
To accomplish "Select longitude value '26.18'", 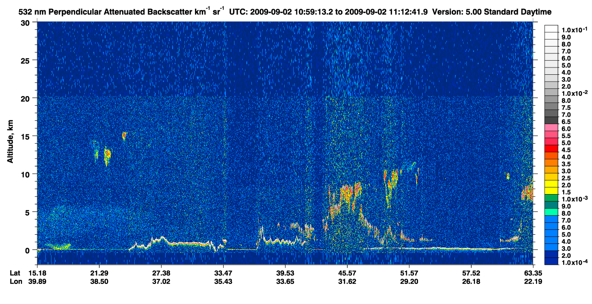I will [x=471, y=281].
